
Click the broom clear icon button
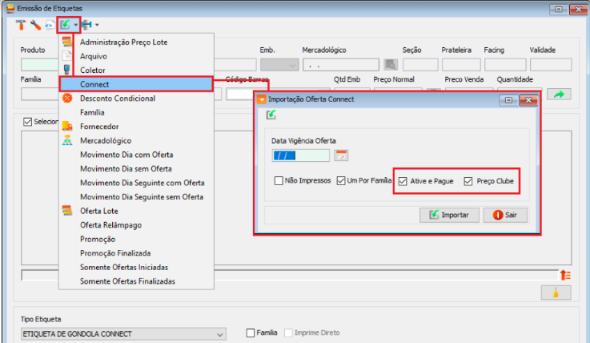pos(560,292)
